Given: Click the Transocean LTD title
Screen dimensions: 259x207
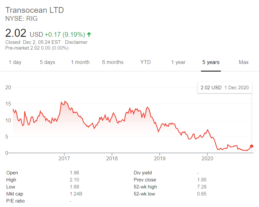Looking at the screenshot, I should tap(35, 10).
